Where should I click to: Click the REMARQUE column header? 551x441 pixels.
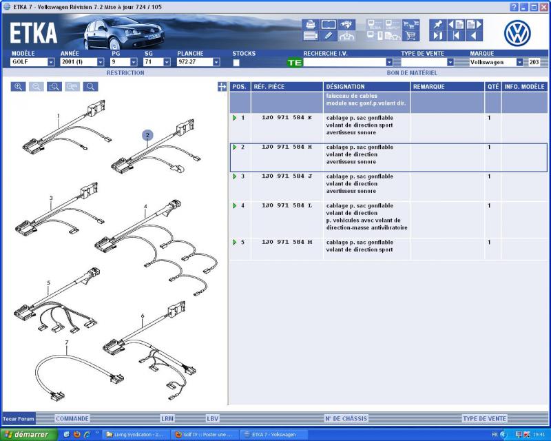(447, 87)
